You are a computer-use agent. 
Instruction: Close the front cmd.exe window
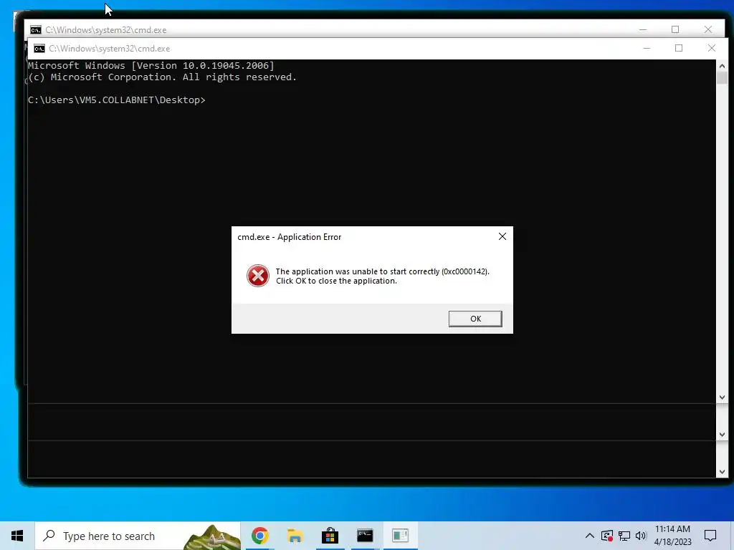click(712, 48)
